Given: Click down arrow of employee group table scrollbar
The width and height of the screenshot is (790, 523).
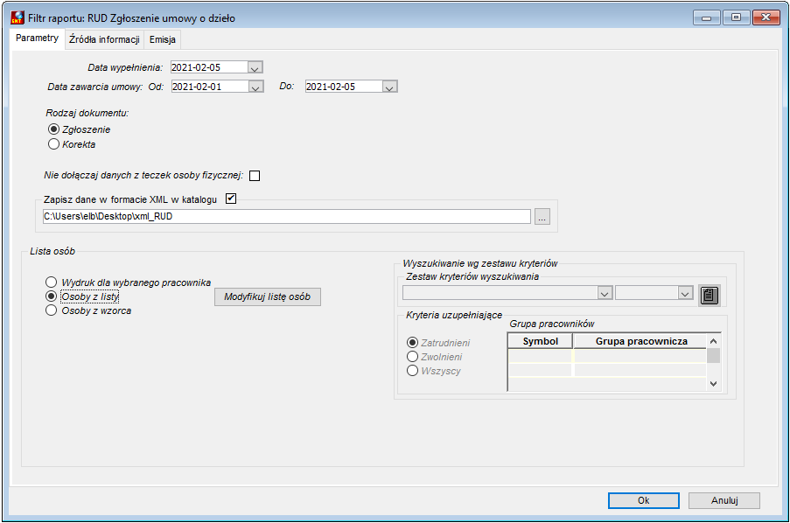Looking at the screenshot, I should point(713,383).
